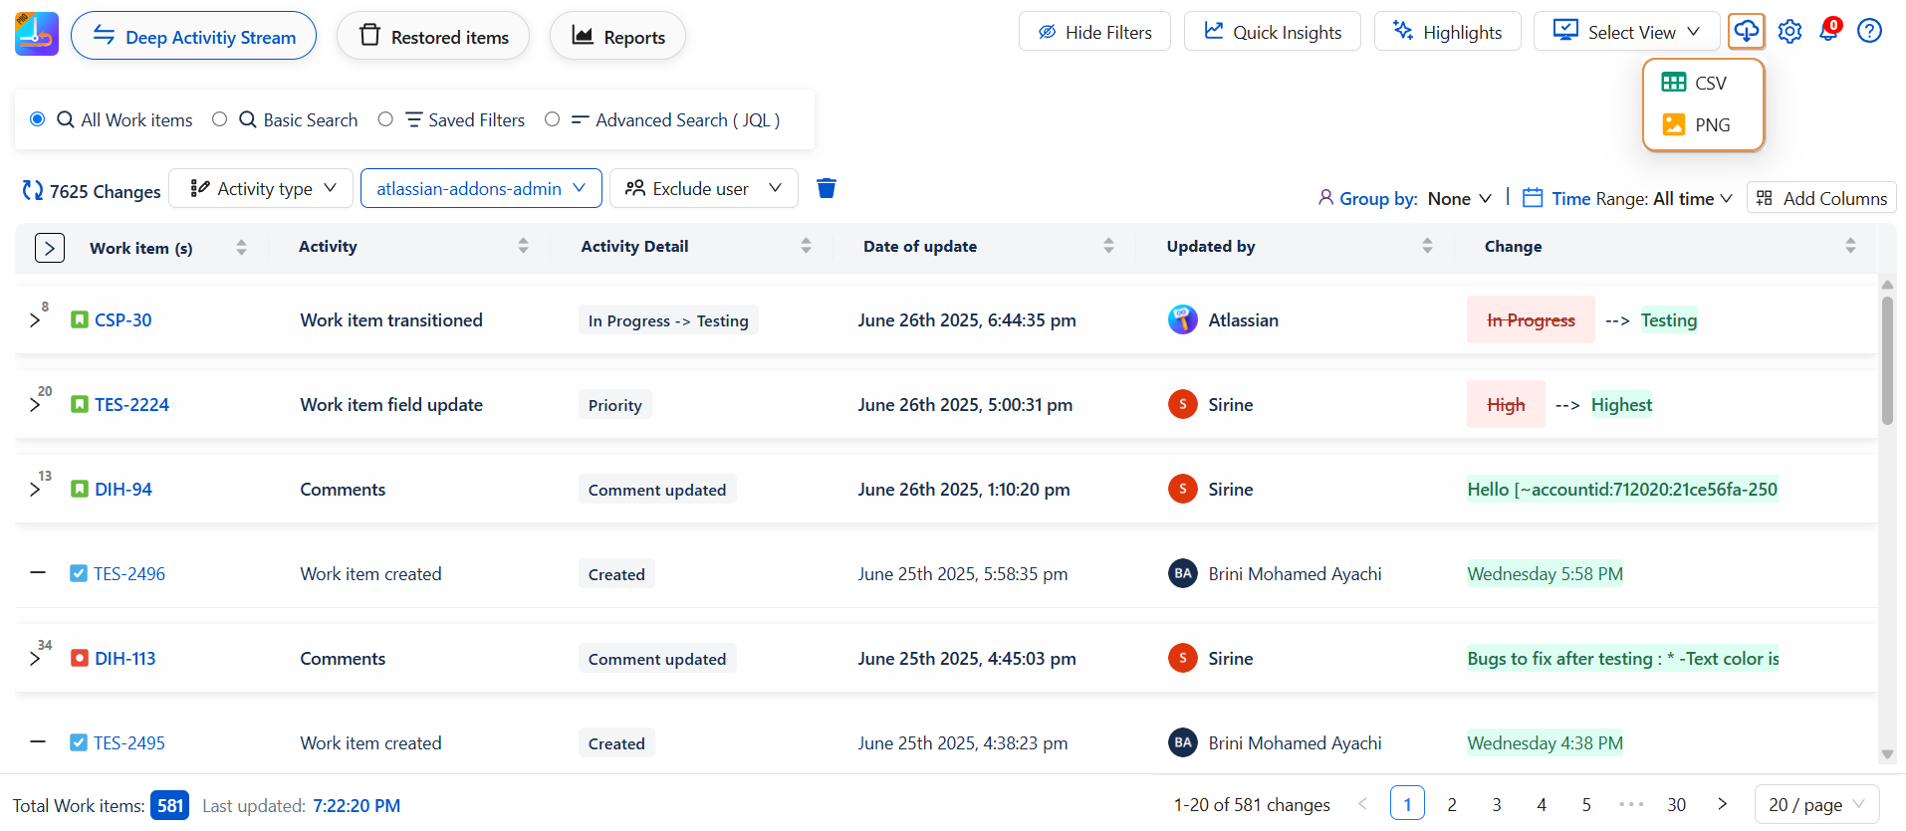The height and width of the screenshot is (831, 1906).
Task: Open the Reports button
Action: click(x=617, y=37)
